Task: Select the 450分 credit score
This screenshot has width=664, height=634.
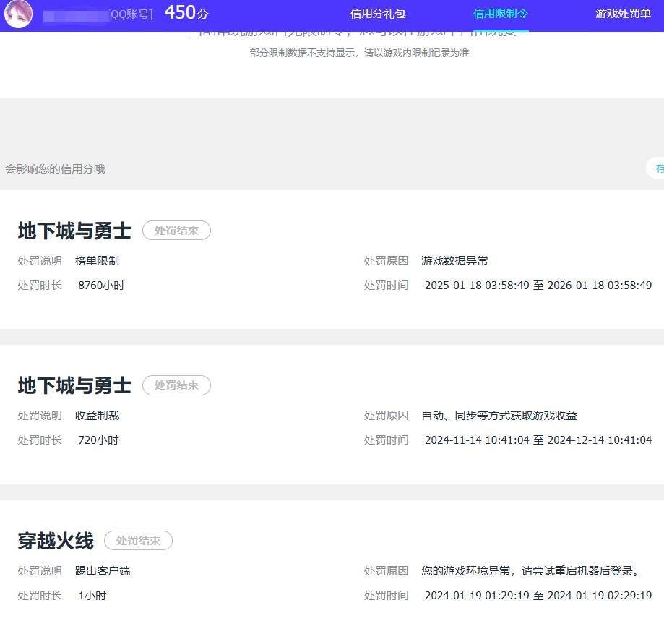Action: coord(186,13)
